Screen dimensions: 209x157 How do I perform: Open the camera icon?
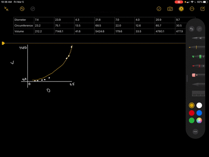click(x=170, y=9)
